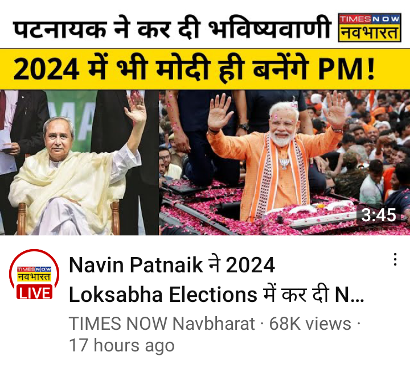Open video titled Navin Patnaik ने 2024

pyautogui.click(x=172, y=265)
